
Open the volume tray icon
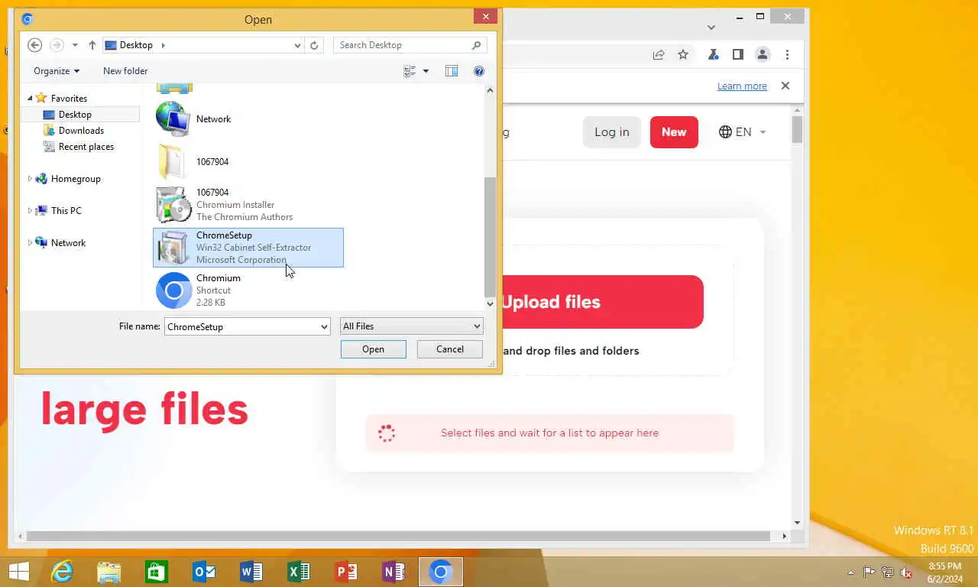tap(906, 572)
